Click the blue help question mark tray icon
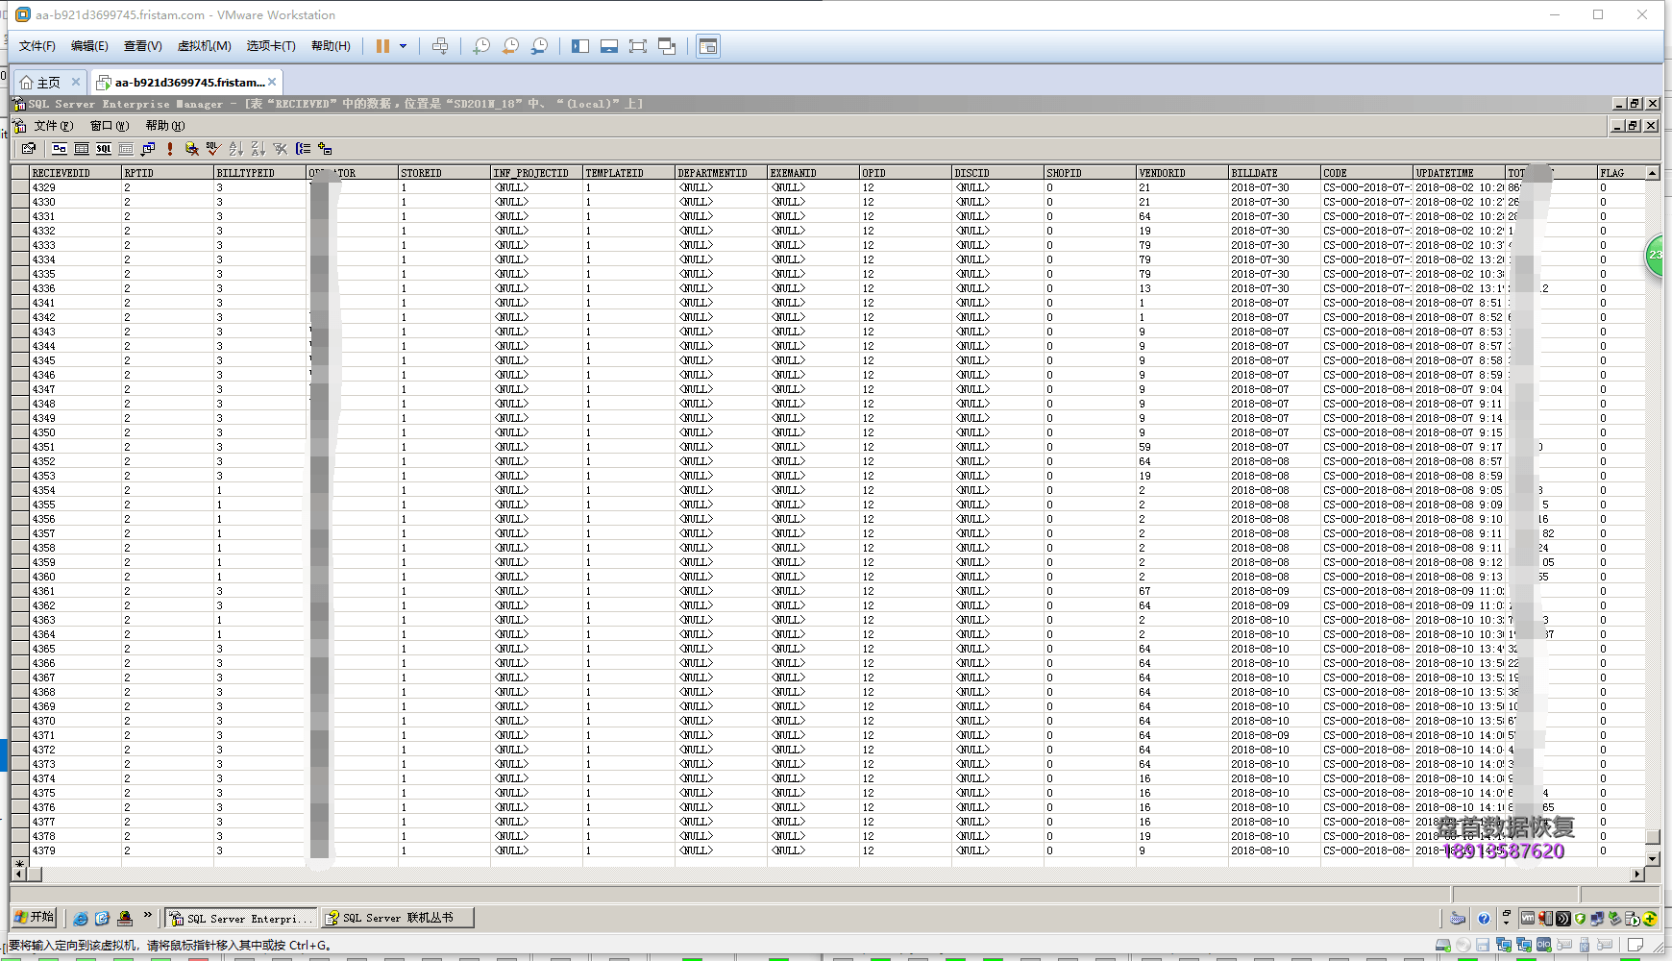 pyautogui.click(x=1484, y=919)
